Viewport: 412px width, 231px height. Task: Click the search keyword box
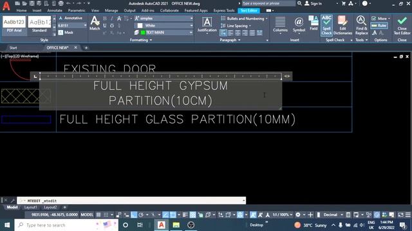tap(268, 3)
